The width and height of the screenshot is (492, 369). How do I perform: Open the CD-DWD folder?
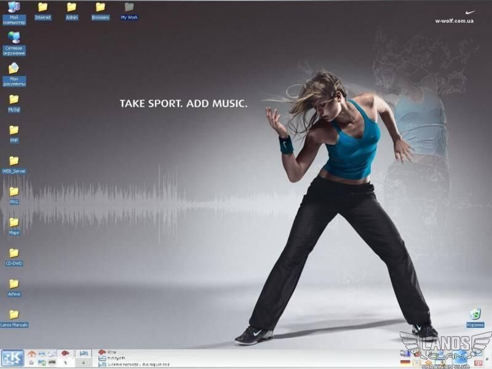tap(14, 253)
